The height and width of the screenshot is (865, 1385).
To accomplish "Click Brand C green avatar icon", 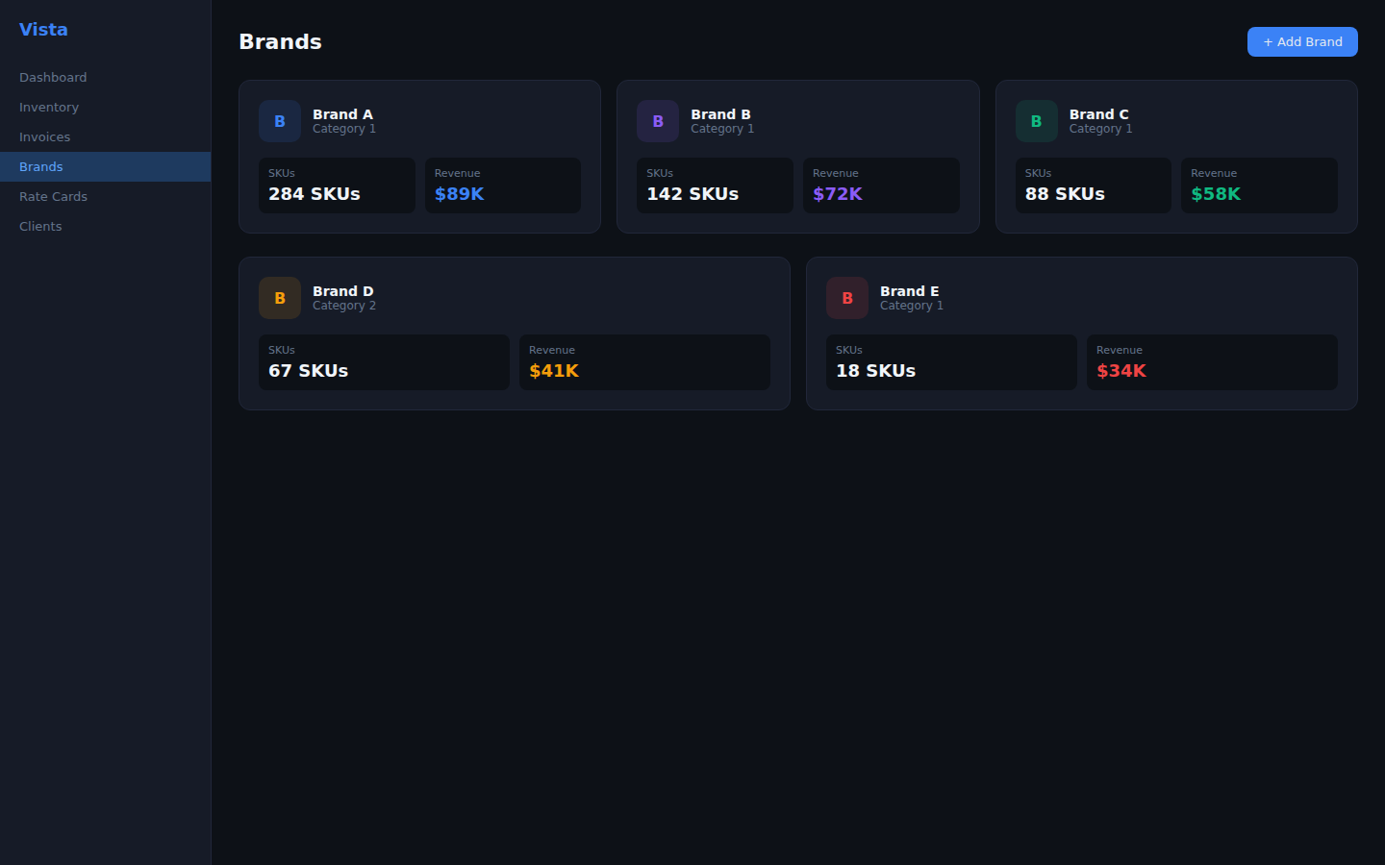I will pyautogui.click(x=1036, y=121).
